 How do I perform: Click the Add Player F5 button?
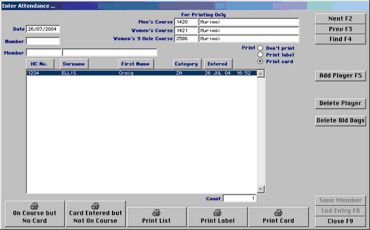[340, 76]
